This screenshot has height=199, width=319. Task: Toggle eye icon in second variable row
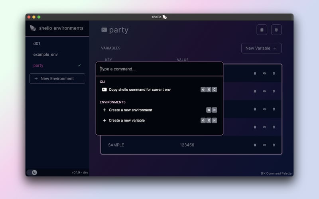pyautogui.click(x=264, y=91)
